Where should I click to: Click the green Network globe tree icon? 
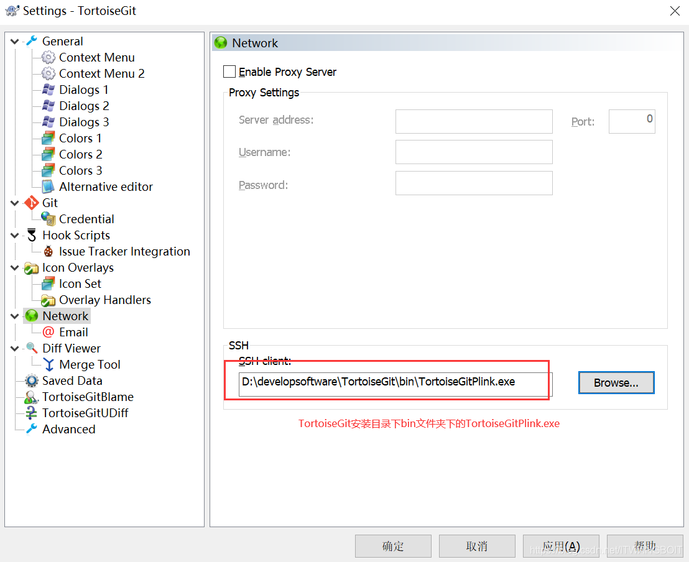(x=32, y=315)
